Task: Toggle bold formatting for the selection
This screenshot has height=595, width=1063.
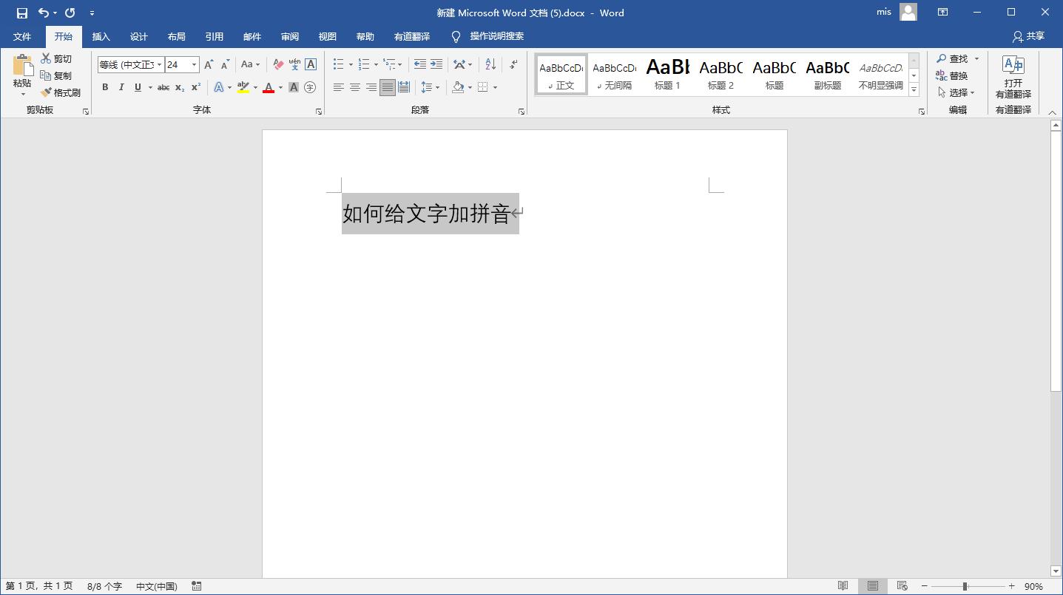Action: point(105,87)
